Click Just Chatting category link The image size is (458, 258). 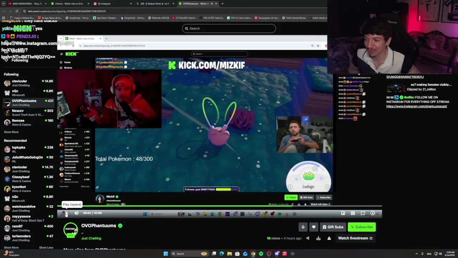[x=91, y=238]
